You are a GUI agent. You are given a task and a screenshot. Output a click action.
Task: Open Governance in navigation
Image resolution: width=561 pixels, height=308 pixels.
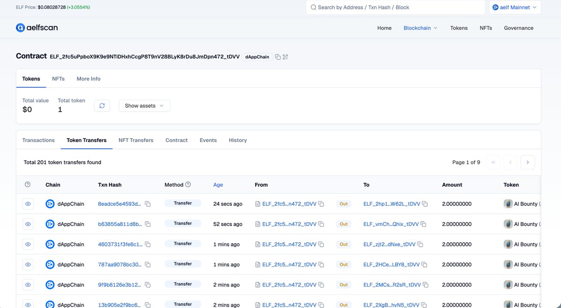tap(518, 28)
